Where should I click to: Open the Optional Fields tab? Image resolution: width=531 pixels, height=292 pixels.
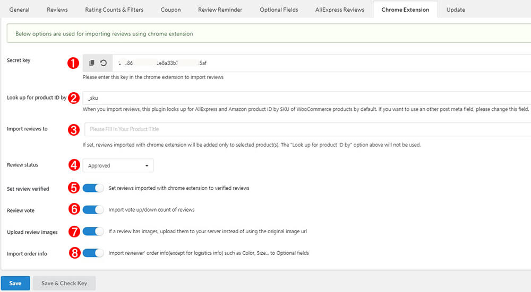point(279,10)
